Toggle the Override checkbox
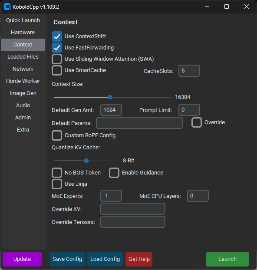 197,122
